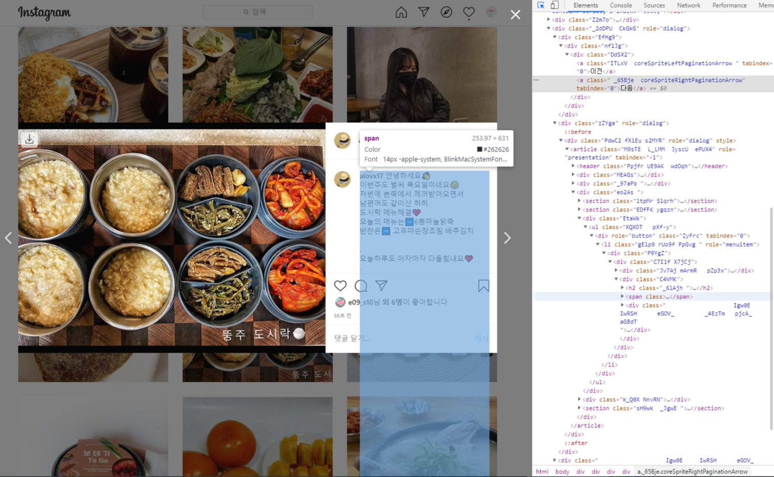Switch to the Network tab
This screenshot has width=774, height=477.
click(x=688, y=5)
